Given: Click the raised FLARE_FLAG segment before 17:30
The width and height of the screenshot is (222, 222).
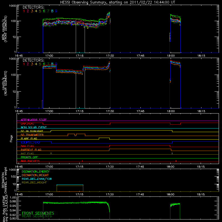Looking at the screenshot, I should (104, 138).
